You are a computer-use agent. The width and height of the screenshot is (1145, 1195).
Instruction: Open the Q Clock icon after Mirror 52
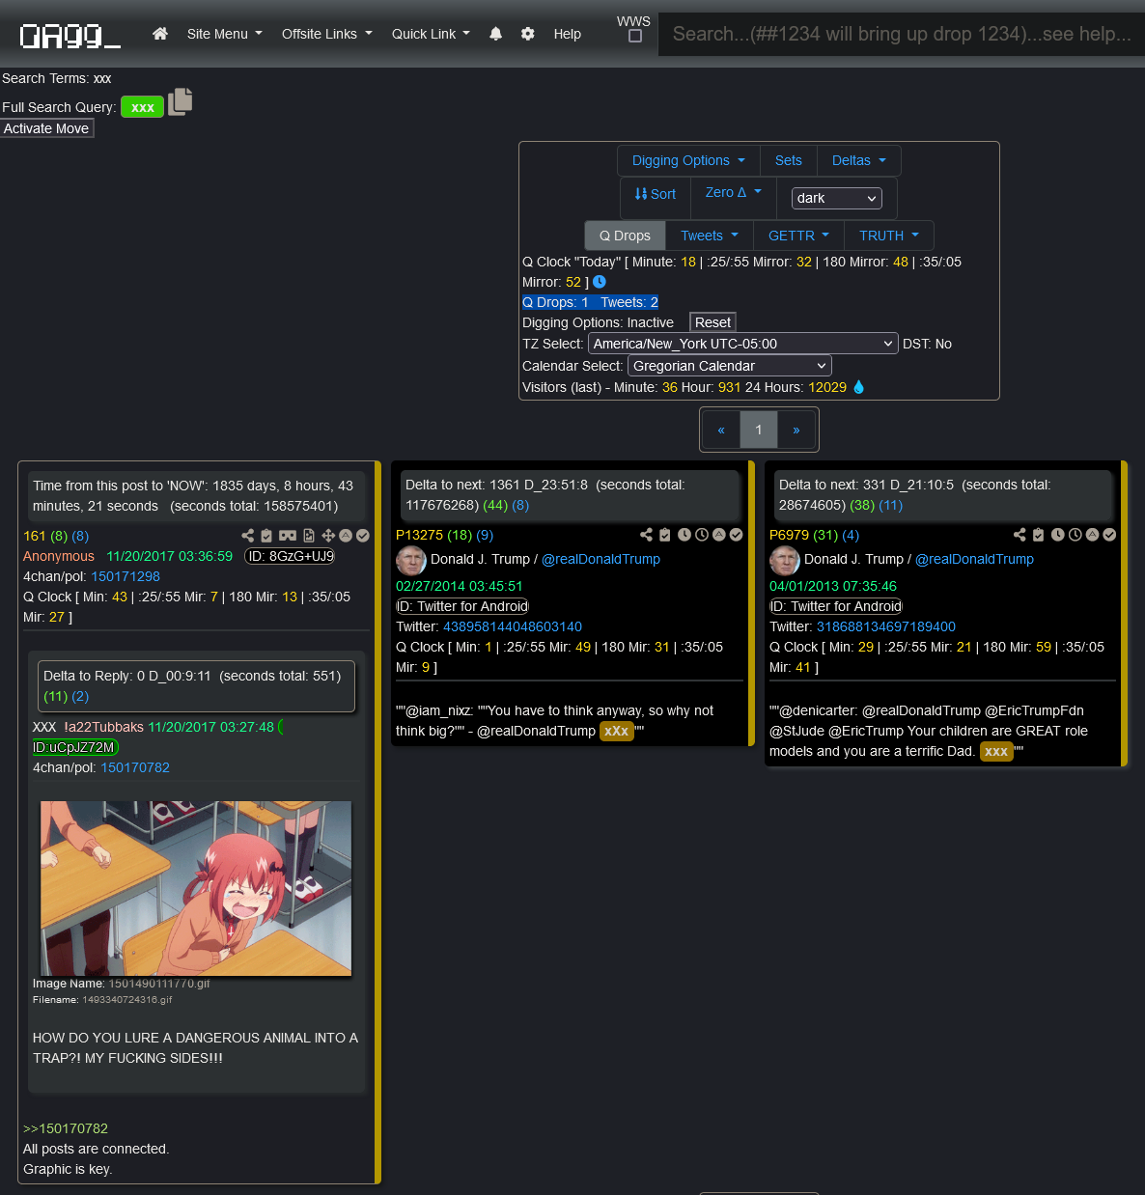click(599, 282)
